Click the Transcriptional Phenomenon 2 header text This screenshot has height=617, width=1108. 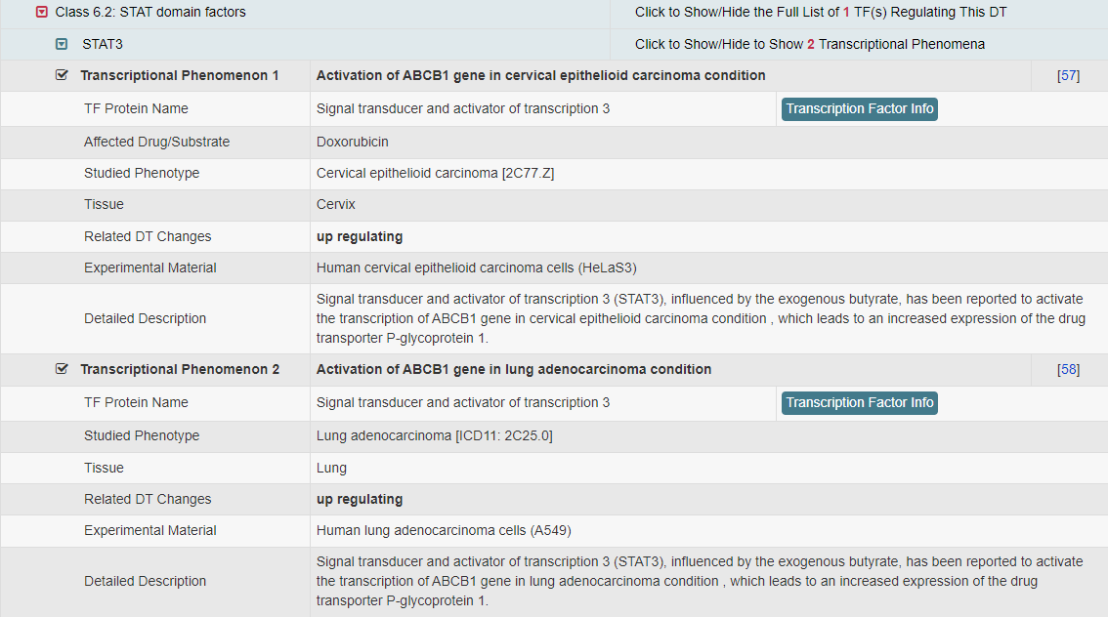coord(179,369)
